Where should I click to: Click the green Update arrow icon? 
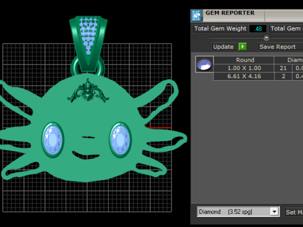[242, 47]
